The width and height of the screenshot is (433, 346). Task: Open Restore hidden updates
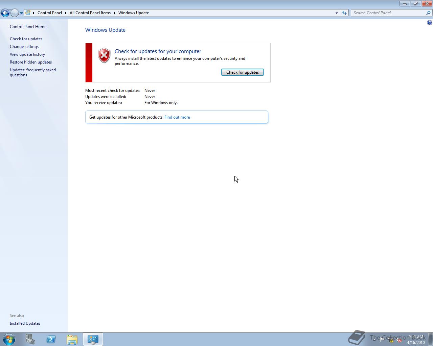click(31, 62)
